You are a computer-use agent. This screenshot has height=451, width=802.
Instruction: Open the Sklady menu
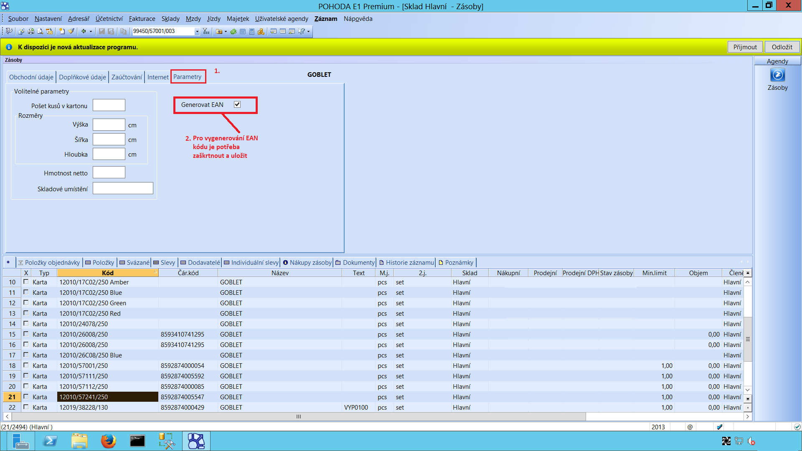(x=170, y=19)
